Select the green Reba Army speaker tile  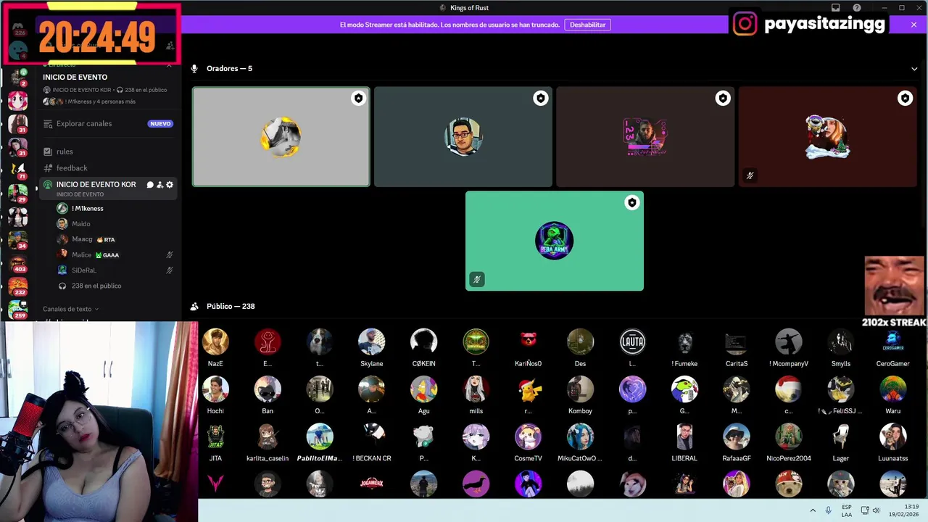point(555,241)
